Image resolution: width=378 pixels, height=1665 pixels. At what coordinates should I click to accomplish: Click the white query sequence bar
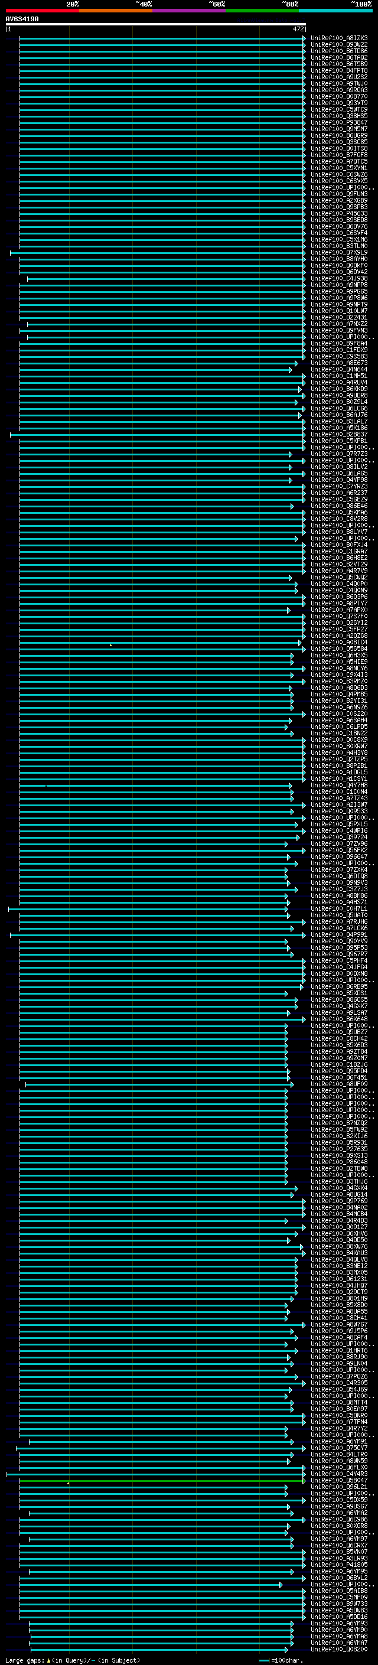pos(156,25)
